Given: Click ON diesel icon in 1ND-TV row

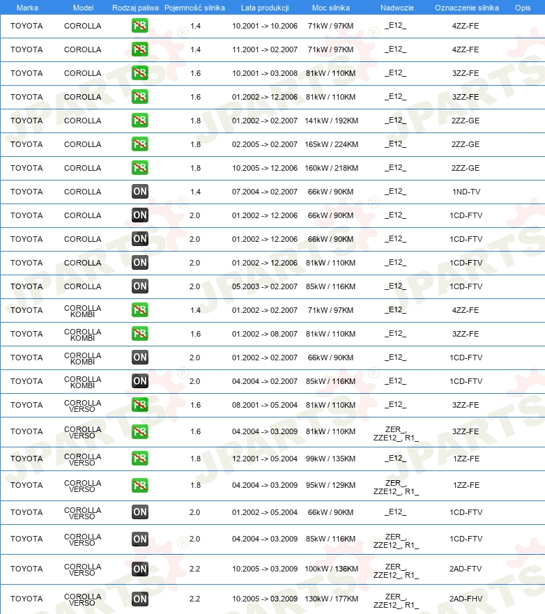Looking at the screenshot, I should pyautogui.click(x=140, y=192).
